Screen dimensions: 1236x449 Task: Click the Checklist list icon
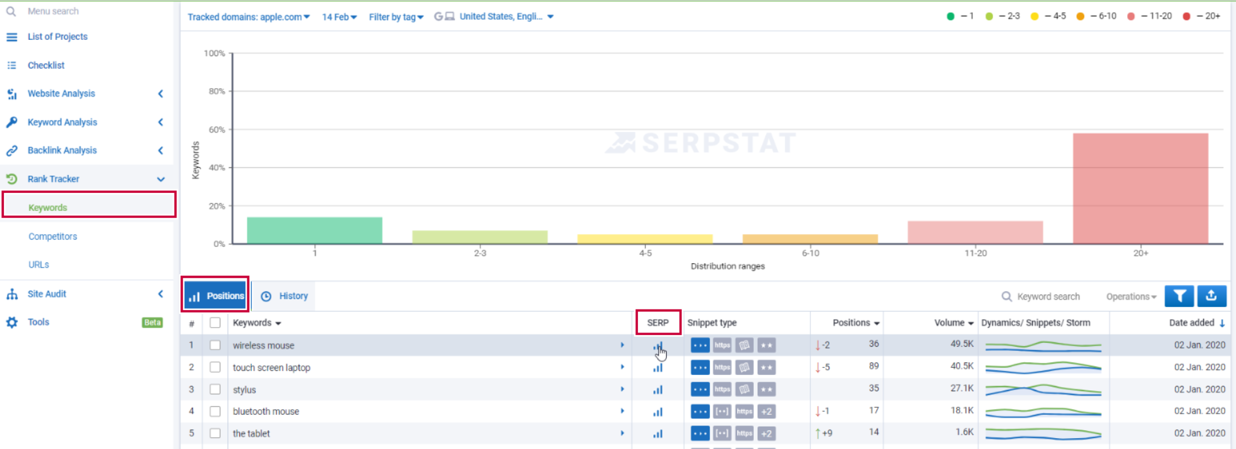[12, 65]
